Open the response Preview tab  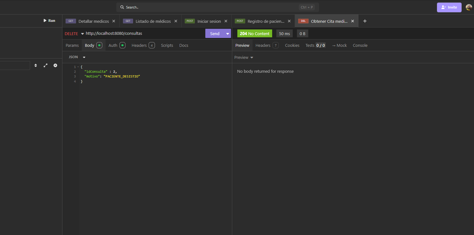coord(242,45)
